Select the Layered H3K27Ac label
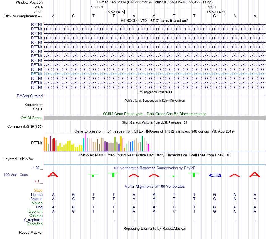The image size is (266, 239). point(18,159)
